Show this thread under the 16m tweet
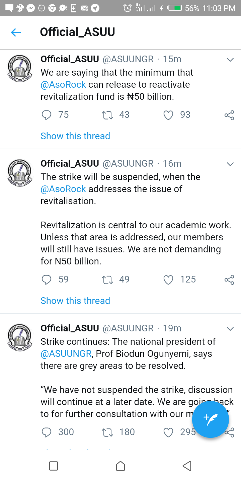This screenshot has width=241, height=482. pos(75,301)
